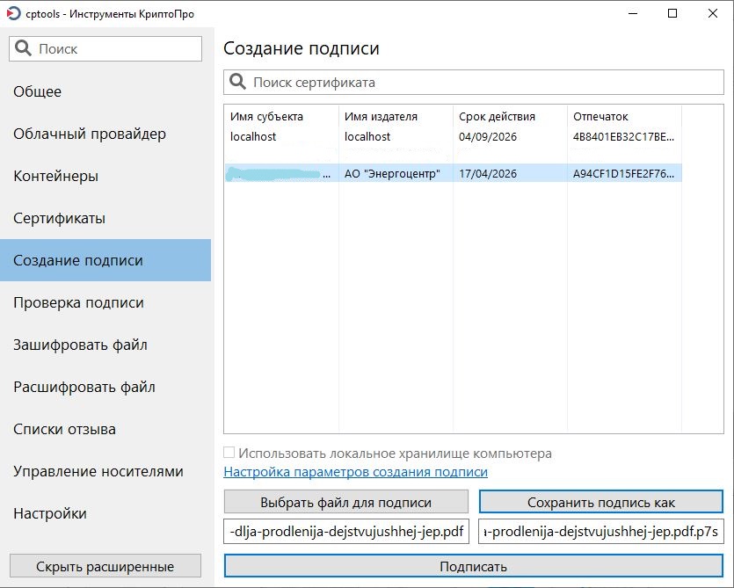This screenshot has width=734, height=588.
Task: Toggle 'Использовать локальное хранилище компьютера' checkbox
Action: 229,454
